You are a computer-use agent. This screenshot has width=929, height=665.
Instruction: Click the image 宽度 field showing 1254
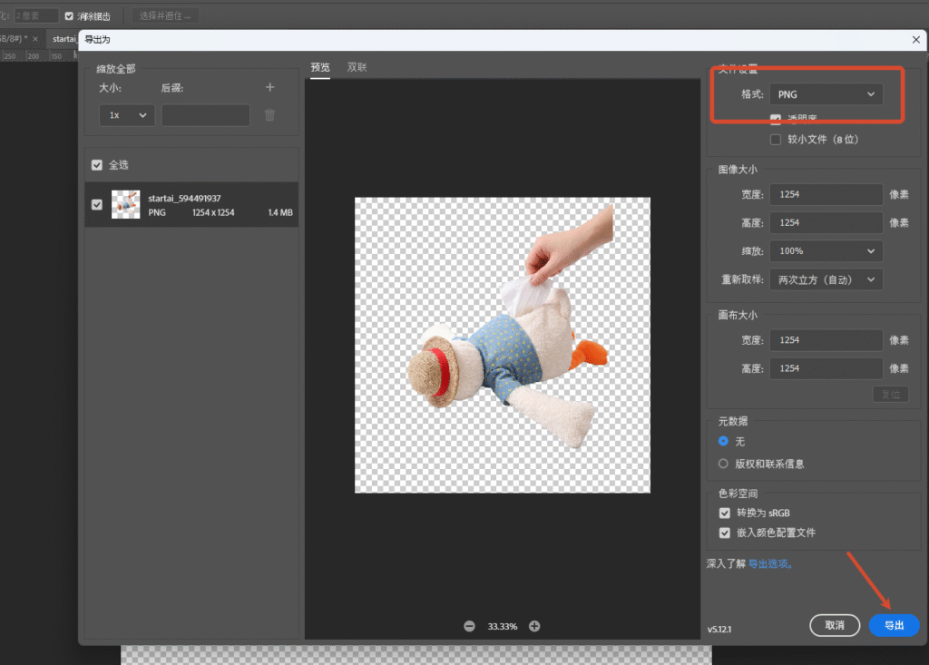click(x=826, y=194)
